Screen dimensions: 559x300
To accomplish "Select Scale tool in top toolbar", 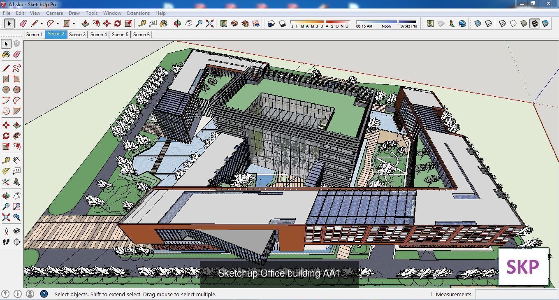I will (x=128, y=23).
